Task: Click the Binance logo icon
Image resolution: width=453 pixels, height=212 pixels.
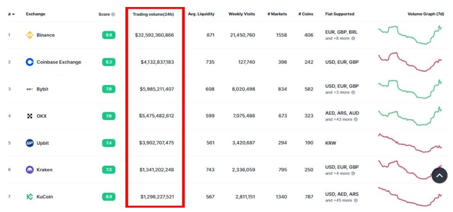Action: (30, 35)
